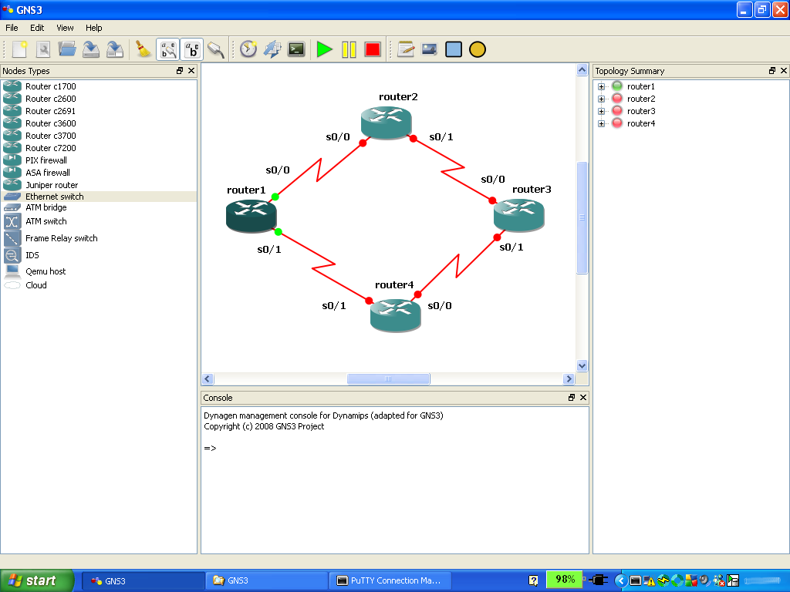Select the draw rectangle tool
Image resolution: width=790 pixels, height=592 pixels.
click(454, 49)
